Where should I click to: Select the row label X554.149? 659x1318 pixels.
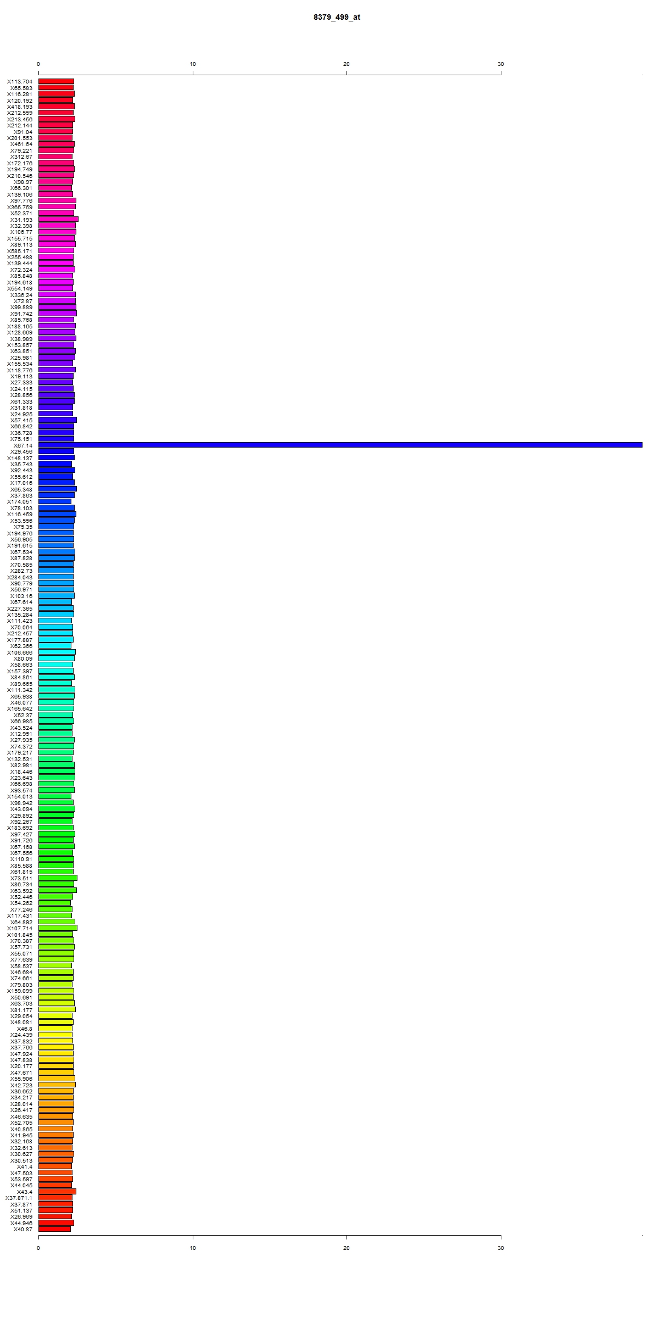click(x=20, y=288)
